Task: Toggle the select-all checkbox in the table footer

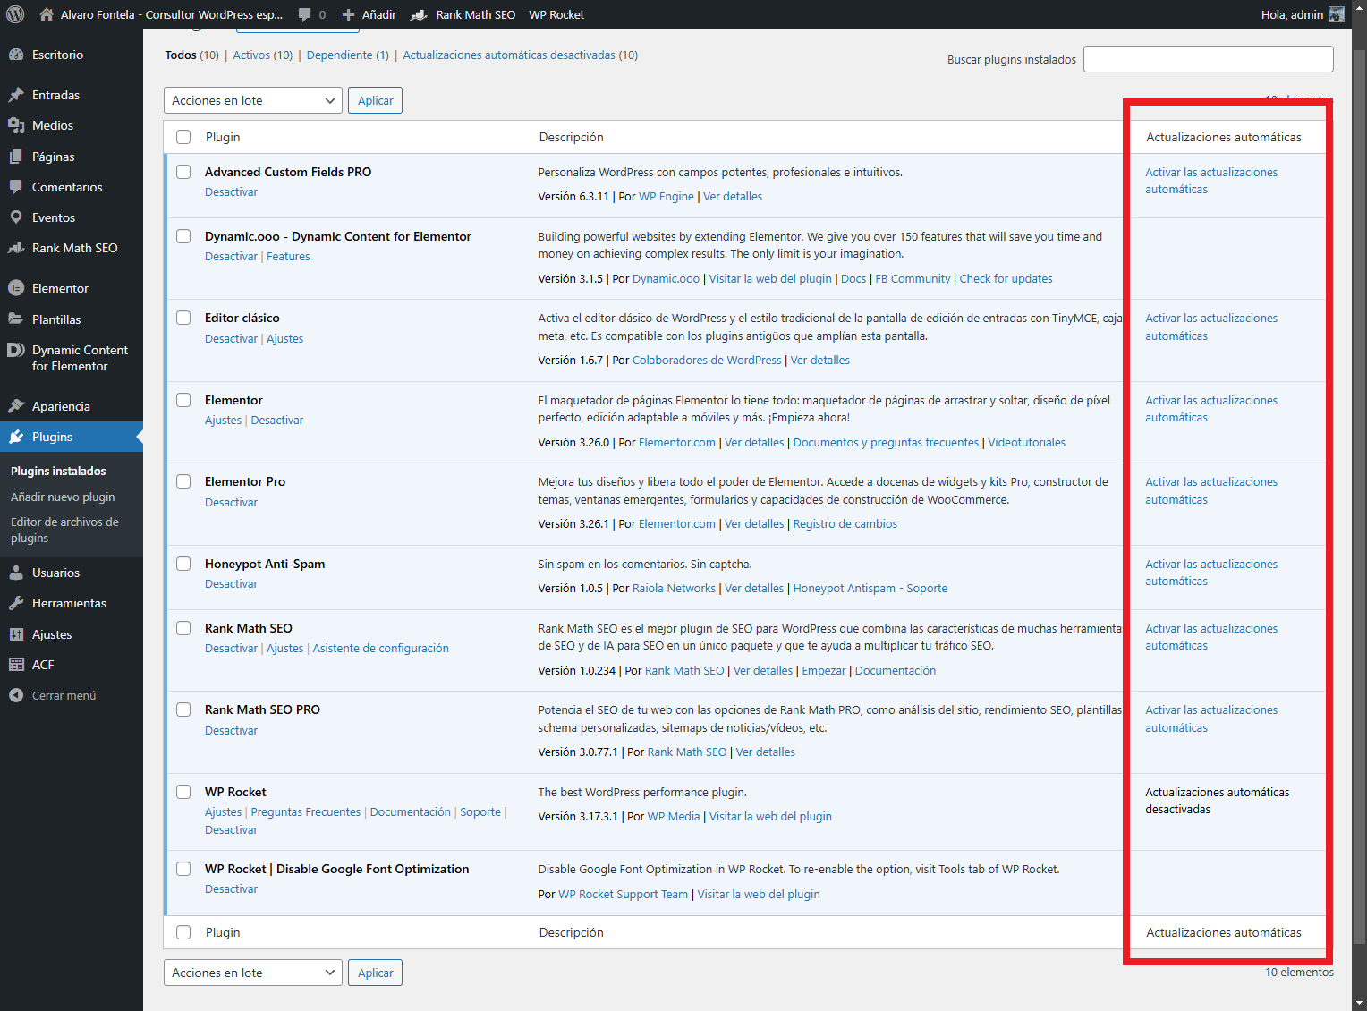Action: click(x=183, y=932)
